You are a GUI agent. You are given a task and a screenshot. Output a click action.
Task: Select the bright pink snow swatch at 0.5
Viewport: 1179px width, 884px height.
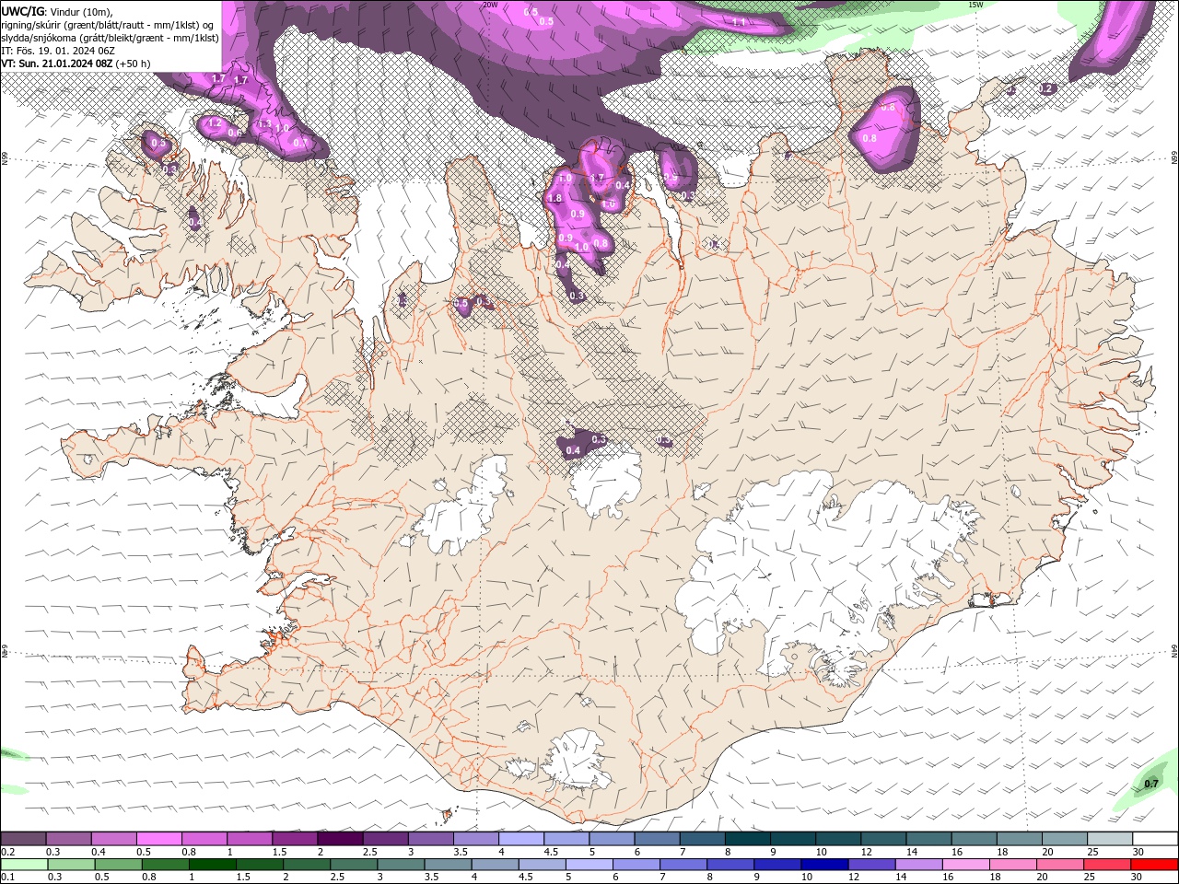158,839
